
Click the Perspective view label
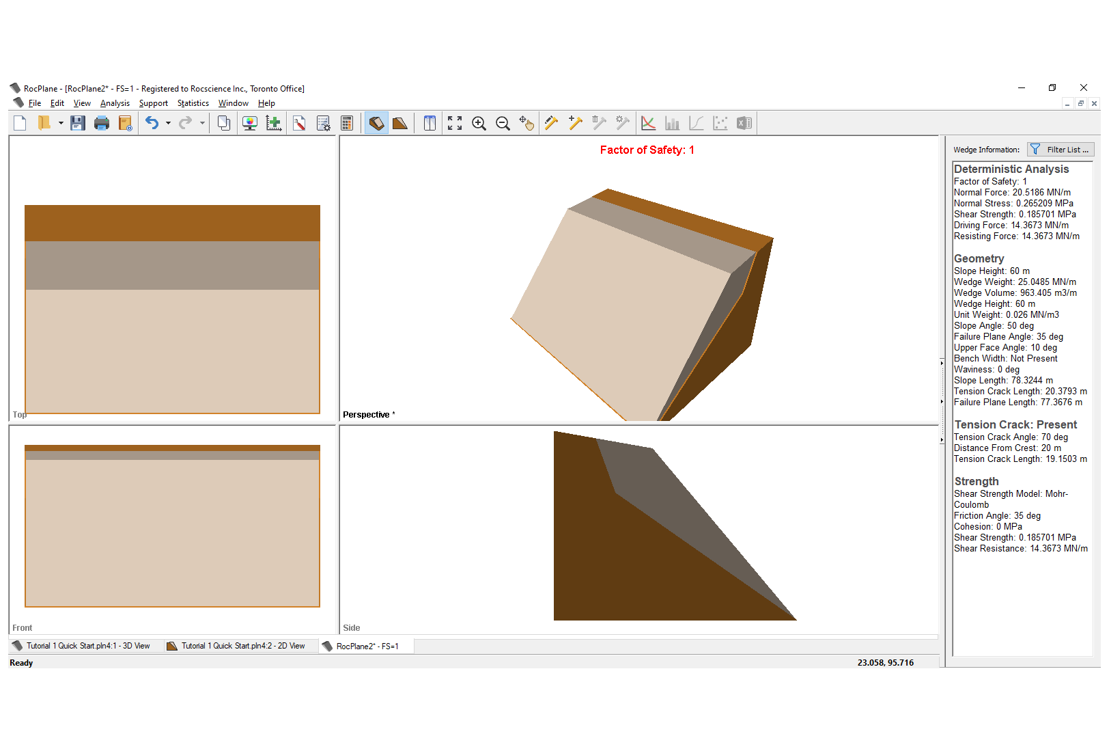tap(366, 415)
